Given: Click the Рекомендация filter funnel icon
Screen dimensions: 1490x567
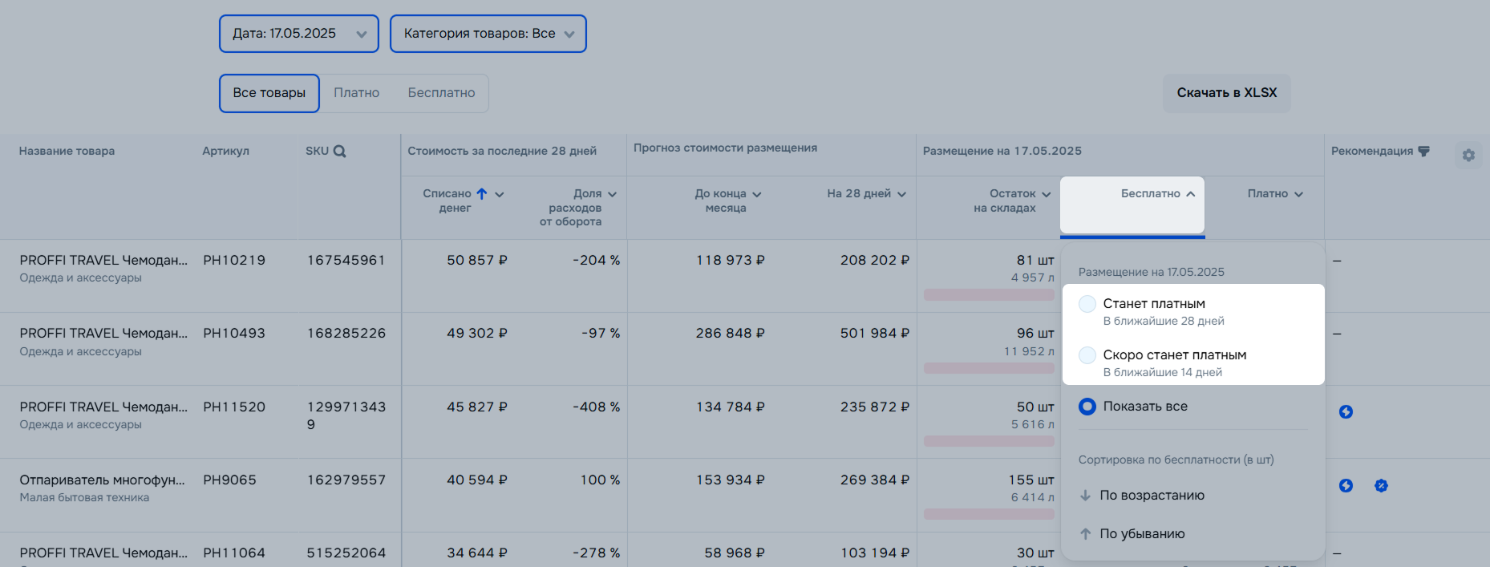Looking at the screenshot, I should click(1423, 151).
